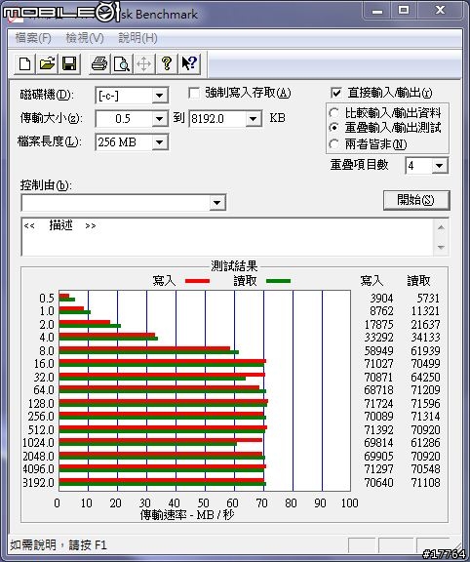Screen dimensions: 470x562
Task: Click the Print Preview toolbar icon
Action: click(x=122, y=64)
